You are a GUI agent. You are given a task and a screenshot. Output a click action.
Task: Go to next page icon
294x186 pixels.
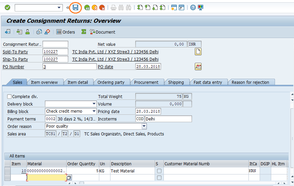click(x=155, y=7)
